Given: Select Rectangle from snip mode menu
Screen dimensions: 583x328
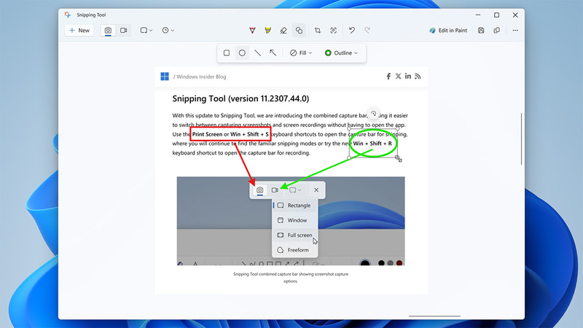Looking at the screenshot, I should coord(295,206).
